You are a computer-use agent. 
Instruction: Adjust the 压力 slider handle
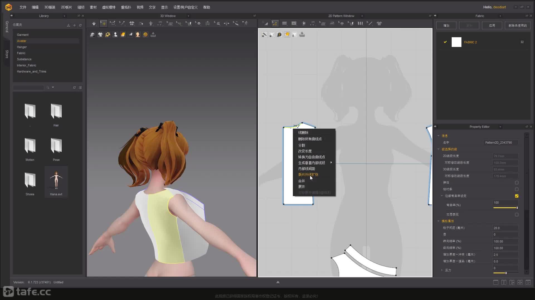tap(506, 273)
